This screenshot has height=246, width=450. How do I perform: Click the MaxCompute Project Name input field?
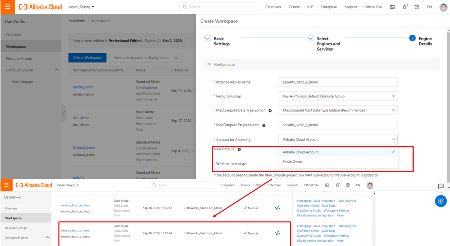(337, 125)
